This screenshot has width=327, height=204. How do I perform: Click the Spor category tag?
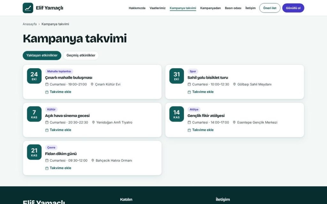coord(193,71)
